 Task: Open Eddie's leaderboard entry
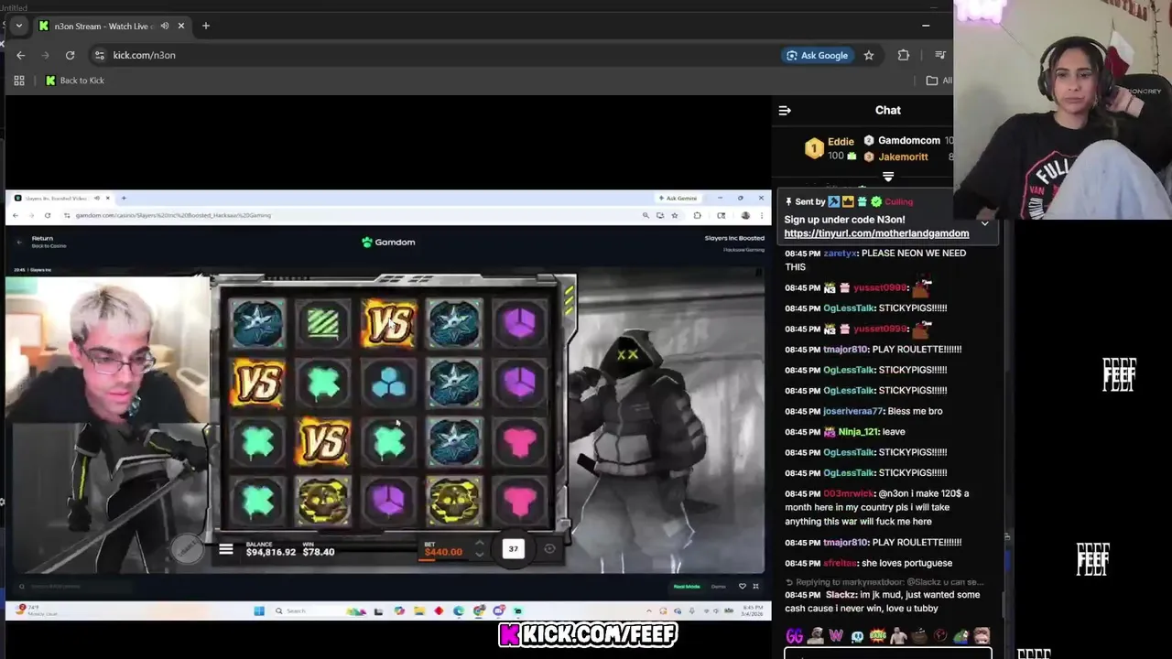tap(831, 148)
